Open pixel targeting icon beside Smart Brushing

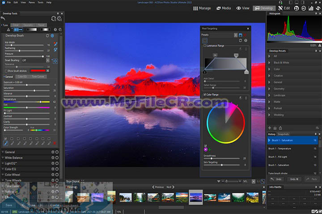(x=55, y=61)
